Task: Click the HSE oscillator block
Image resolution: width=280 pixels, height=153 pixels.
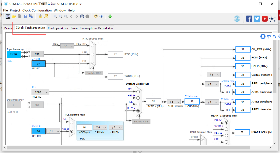Action: tap(37, 105)
